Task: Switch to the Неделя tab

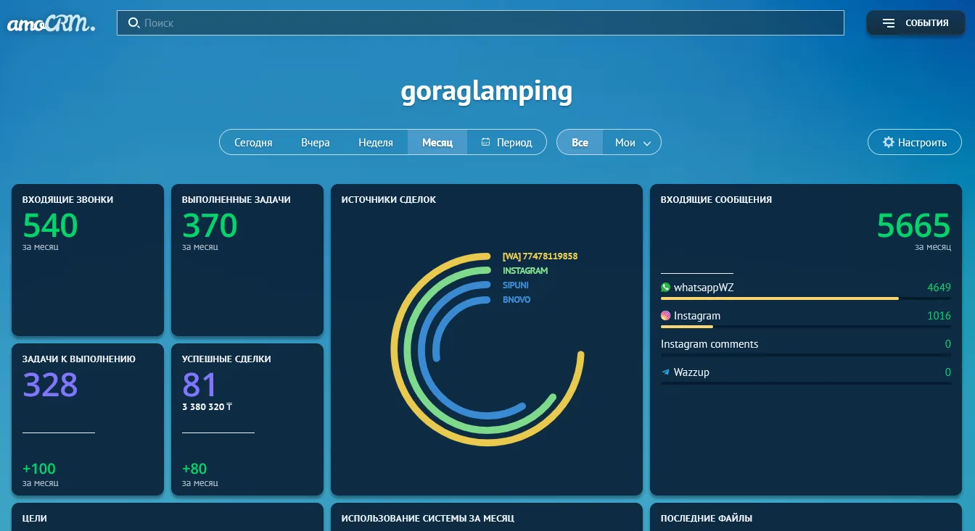Action: coord(376,143)
